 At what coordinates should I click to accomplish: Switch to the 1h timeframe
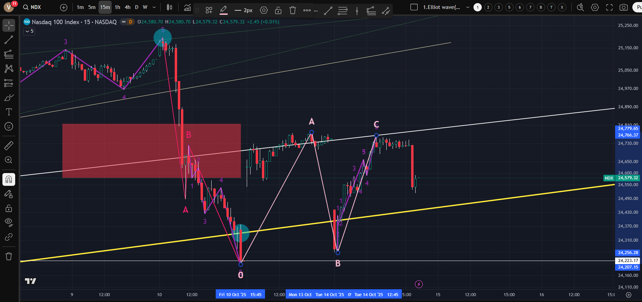pyautogui.click(x=118, y=7)
